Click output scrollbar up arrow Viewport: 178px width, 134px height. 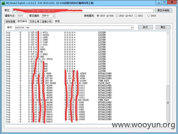click(168, 33)
